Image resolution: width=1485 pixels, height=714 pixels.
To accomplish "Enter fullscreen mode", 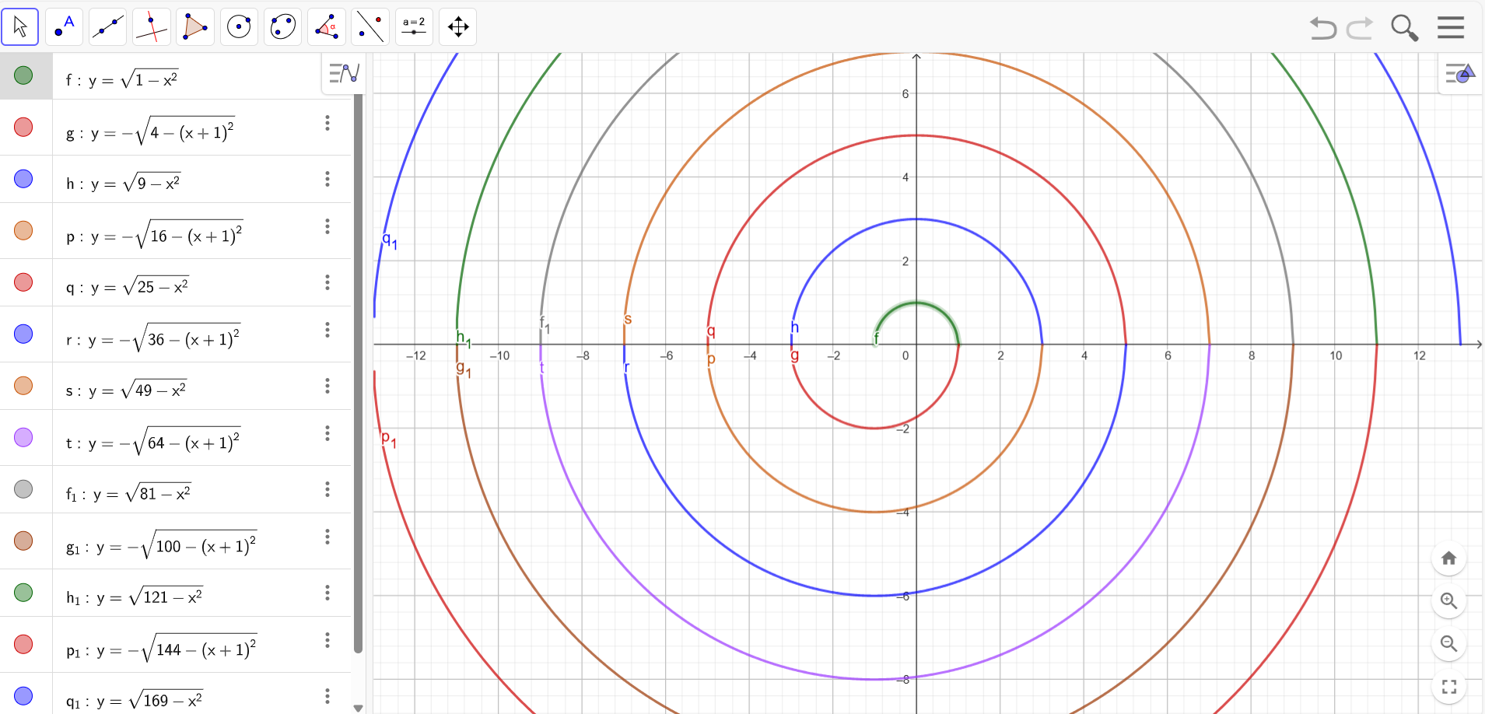I will 1448,687.
